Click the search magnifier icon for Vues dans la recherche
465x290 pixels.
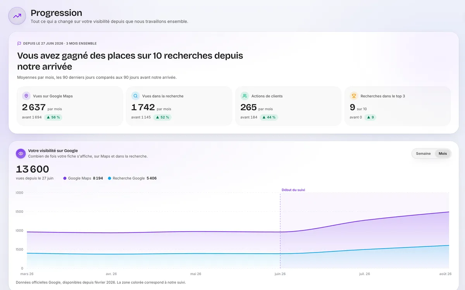[x=136, y=96]
